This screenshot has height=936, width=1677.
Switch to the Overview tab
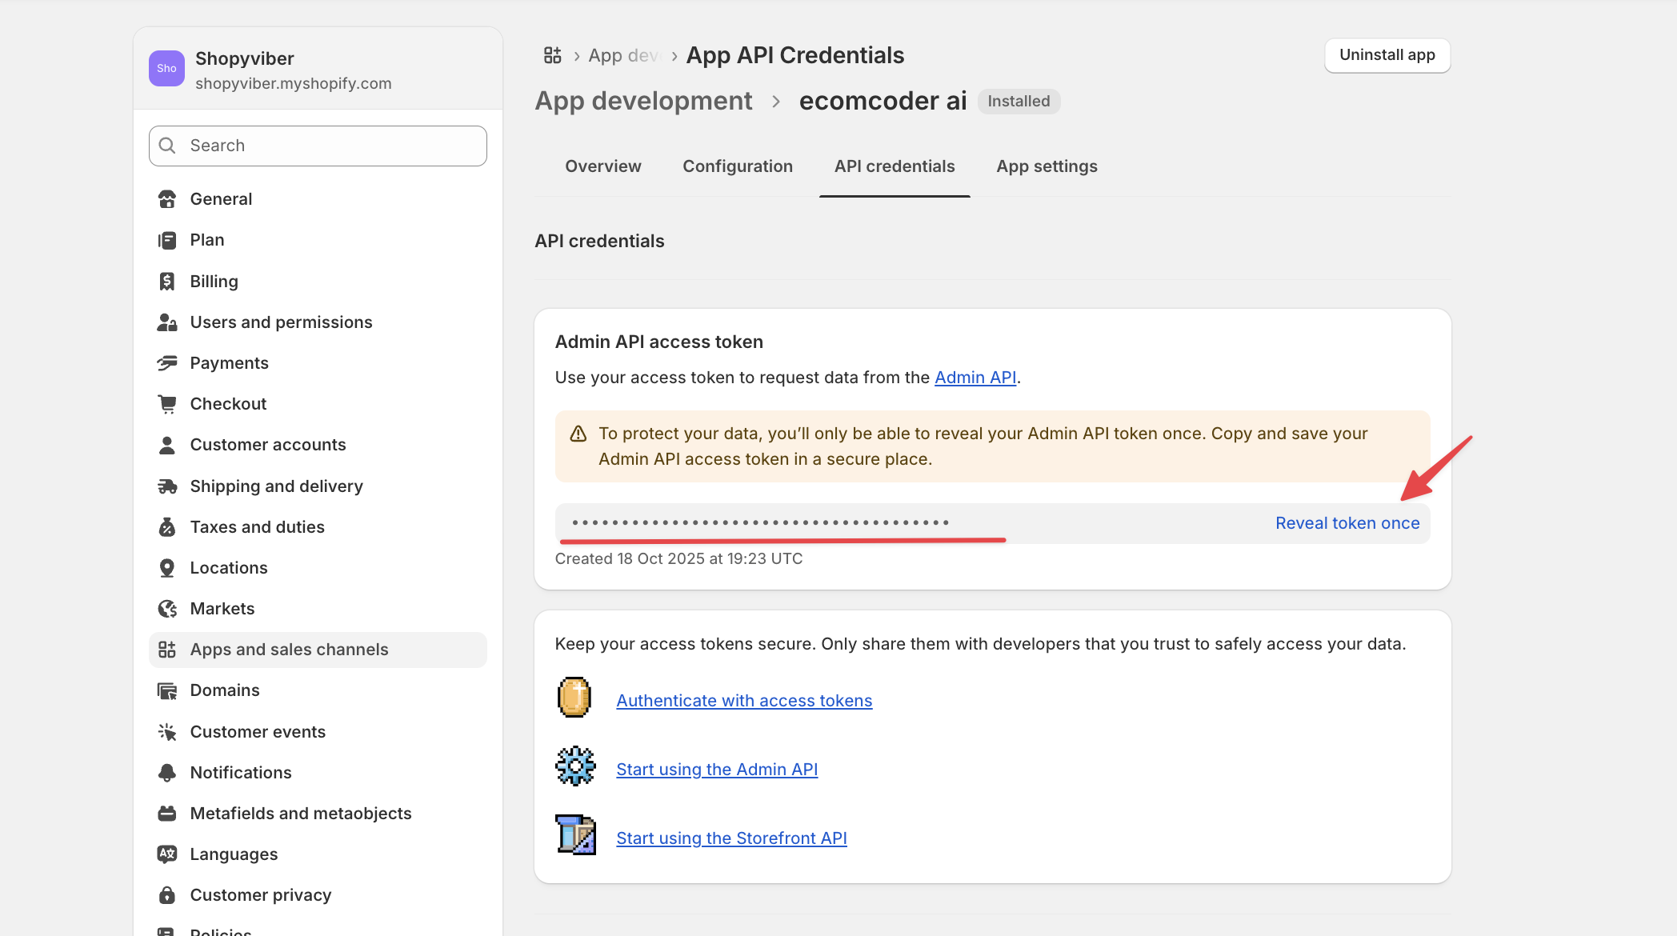(x=603, y=166)
